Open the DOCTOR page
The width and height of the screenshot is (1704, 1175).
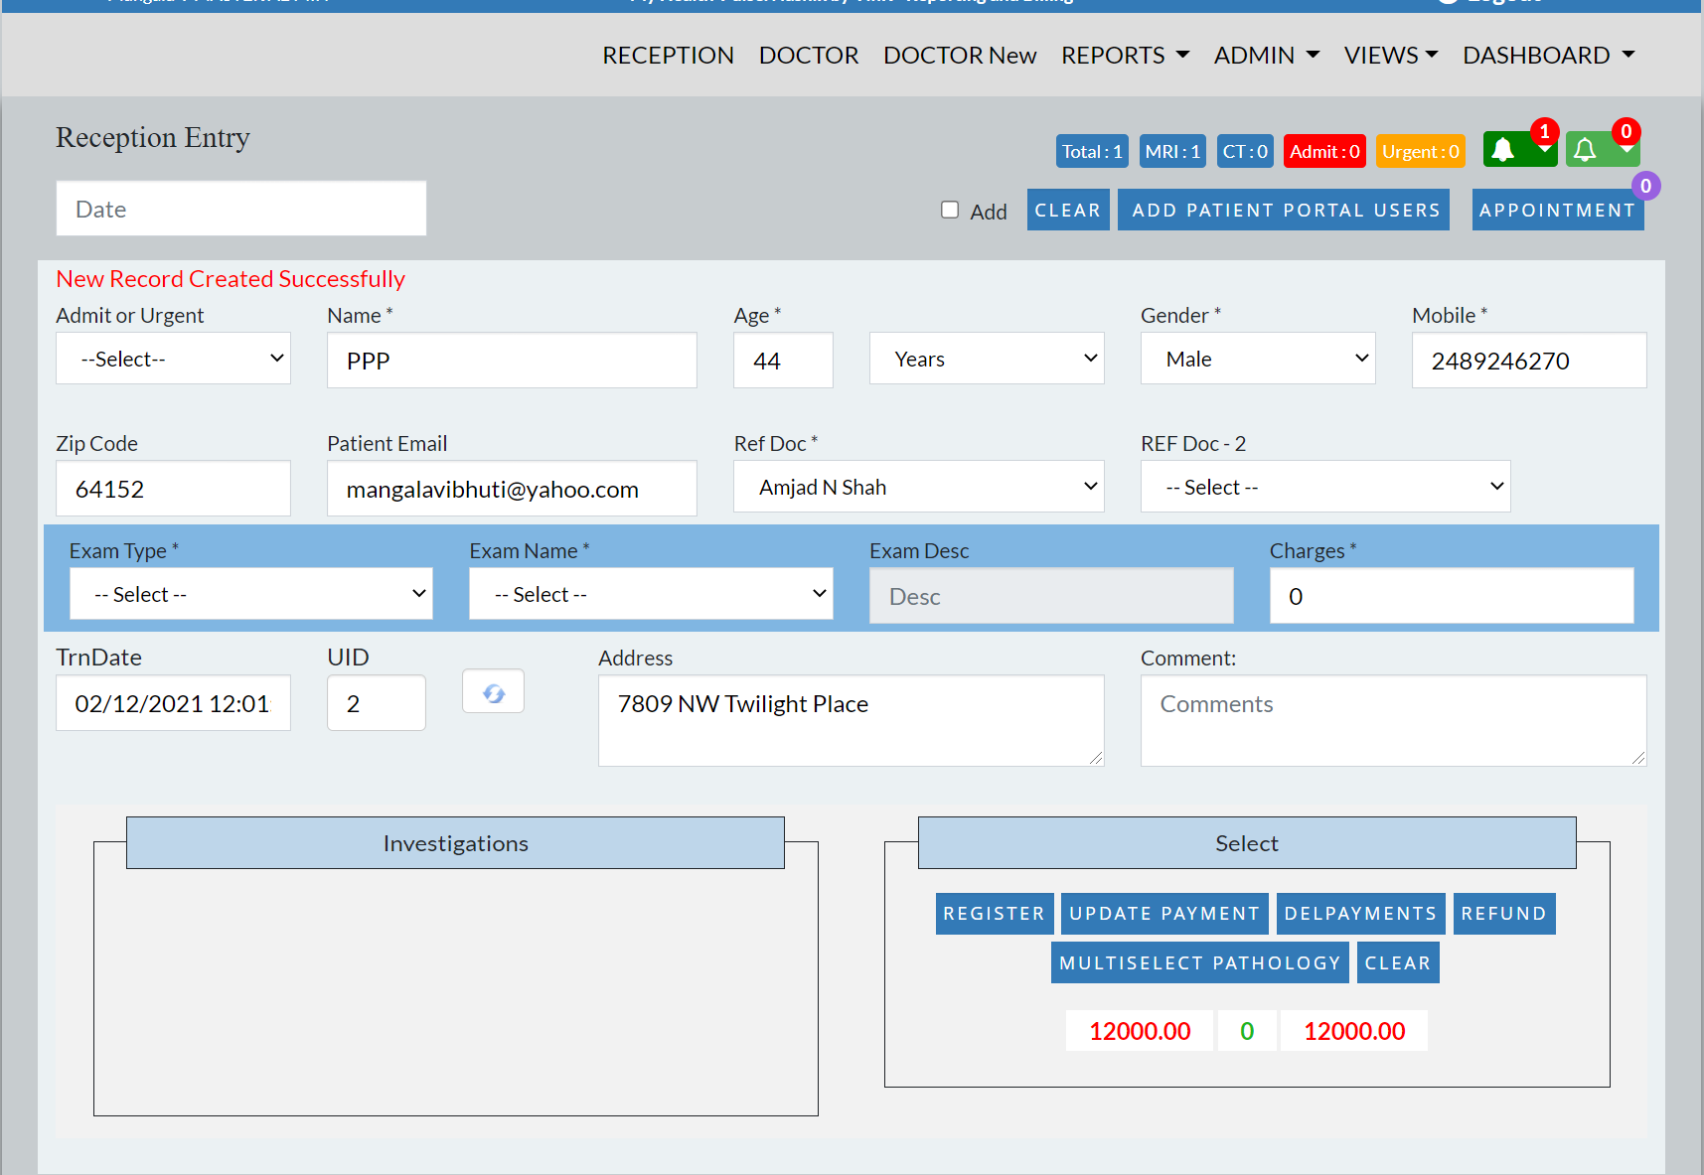809,56
